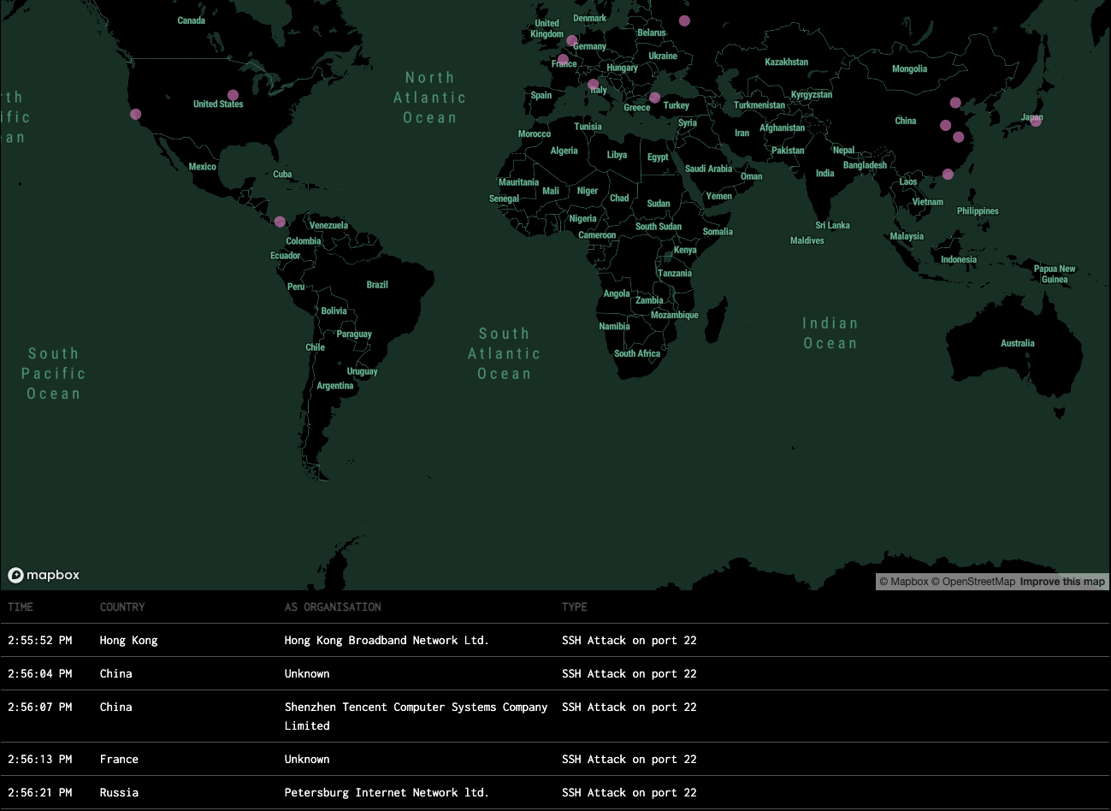1111x811 pixels.
Task: Select the marker between Greece and Turkey
Action: click(x=655, y=98)
